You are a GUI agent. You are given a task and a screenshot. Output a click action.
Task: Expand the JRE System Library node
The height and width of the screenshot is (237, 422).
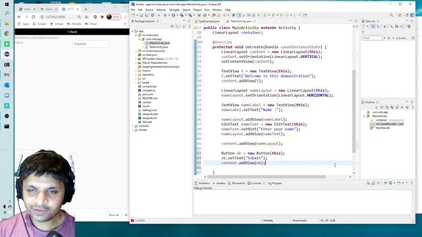click(x=136, y=59)
